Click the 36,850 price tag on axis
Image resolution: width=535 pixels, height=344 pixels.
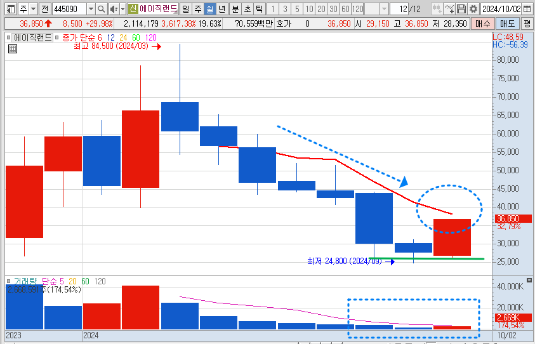(513, 218)
